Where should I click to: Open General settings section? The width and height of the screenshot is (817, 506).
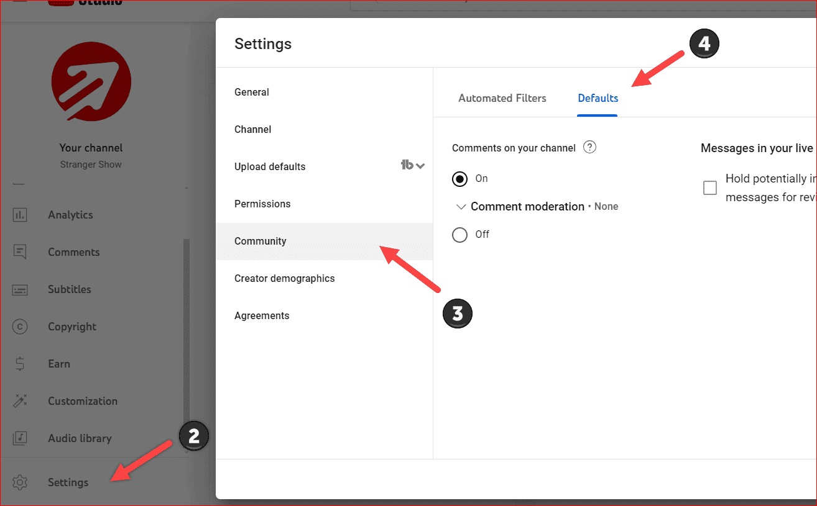[x=324, y=92]
